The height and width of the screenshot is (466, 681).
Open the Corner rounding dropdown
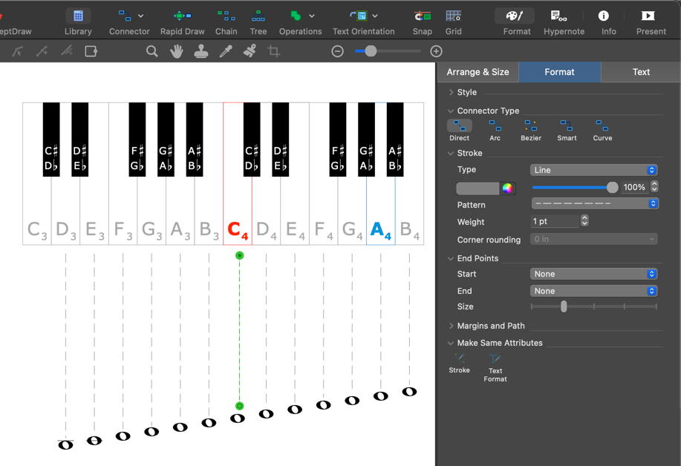[593, 239]
